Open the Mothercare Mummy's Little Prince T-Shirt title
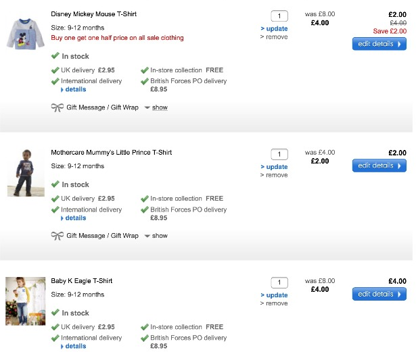This screenshot has height=354, width=416. [111, 153]
